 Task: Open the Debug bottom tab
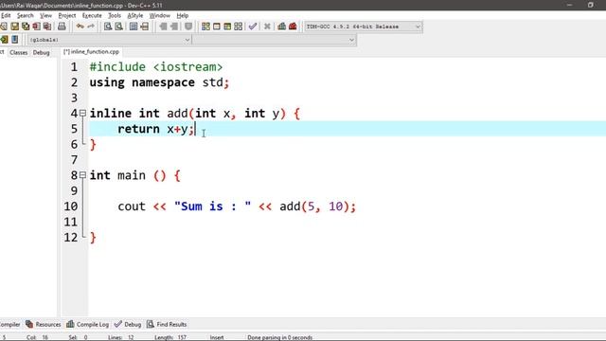click(x=128, y=324)
